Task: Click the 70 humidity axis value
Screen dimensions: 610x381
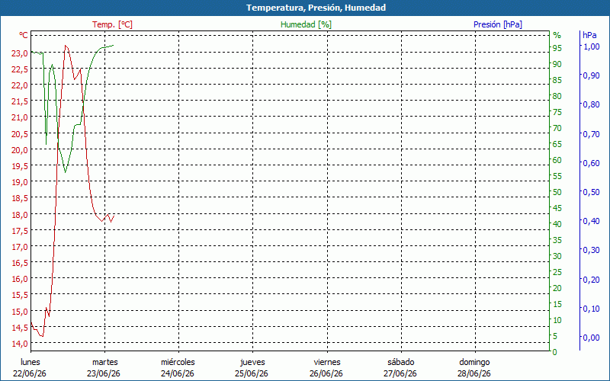Action: [557, 128]
